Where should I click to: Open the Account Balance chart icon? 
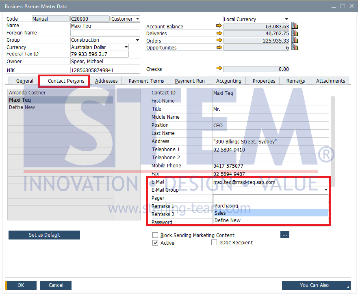pos(295,26)
